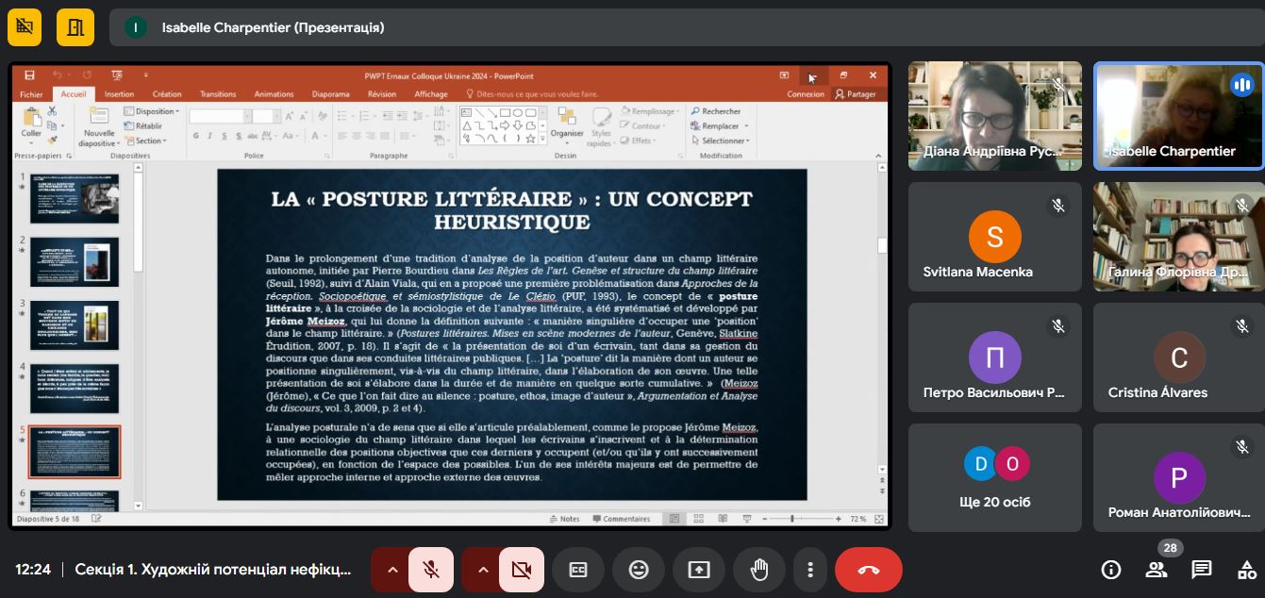Adjust the PowerPoint zoom slider

coord(791,519)
